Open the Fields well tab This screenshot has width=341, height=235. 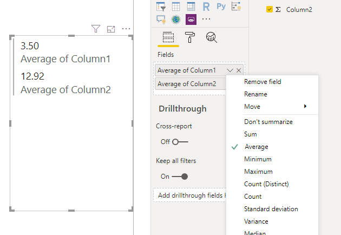[x=168, y=37]
